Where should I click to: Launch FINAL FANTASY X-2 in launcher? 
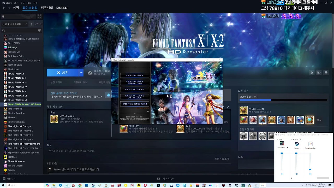(x=135, y=90)
